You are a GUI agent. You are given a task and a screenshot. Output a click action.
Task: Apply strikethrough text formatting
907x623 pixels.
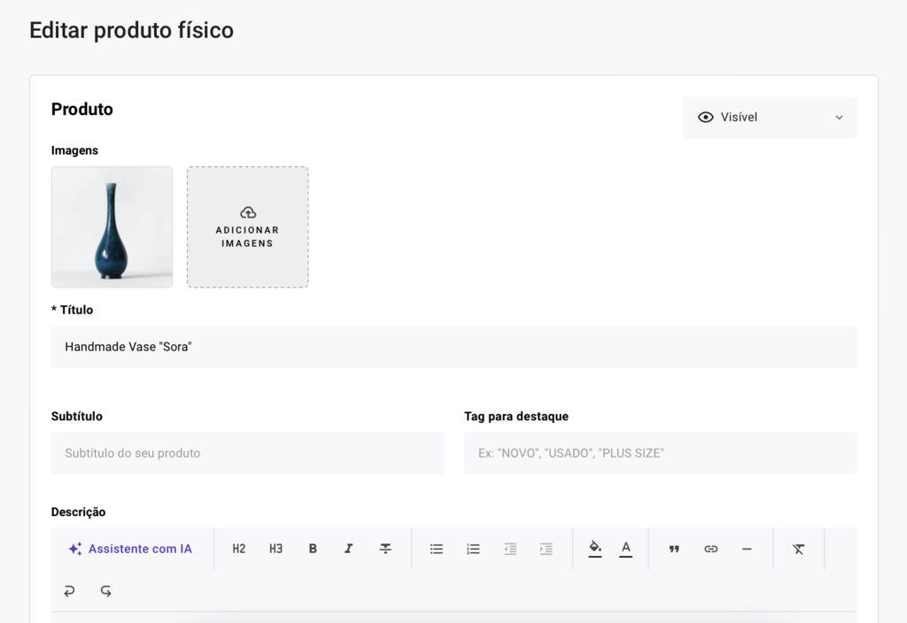pos(385,549)
